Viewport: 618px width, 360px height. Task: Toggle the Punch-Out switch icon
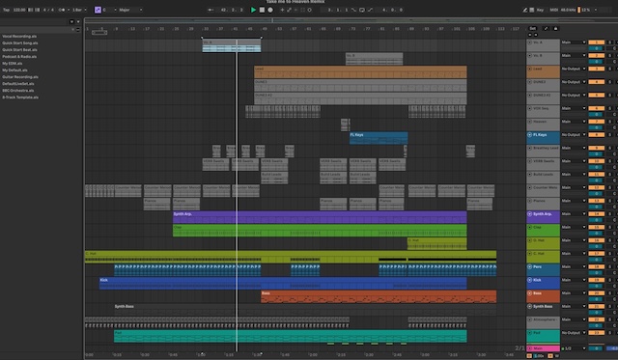click(x=370, y=10)
